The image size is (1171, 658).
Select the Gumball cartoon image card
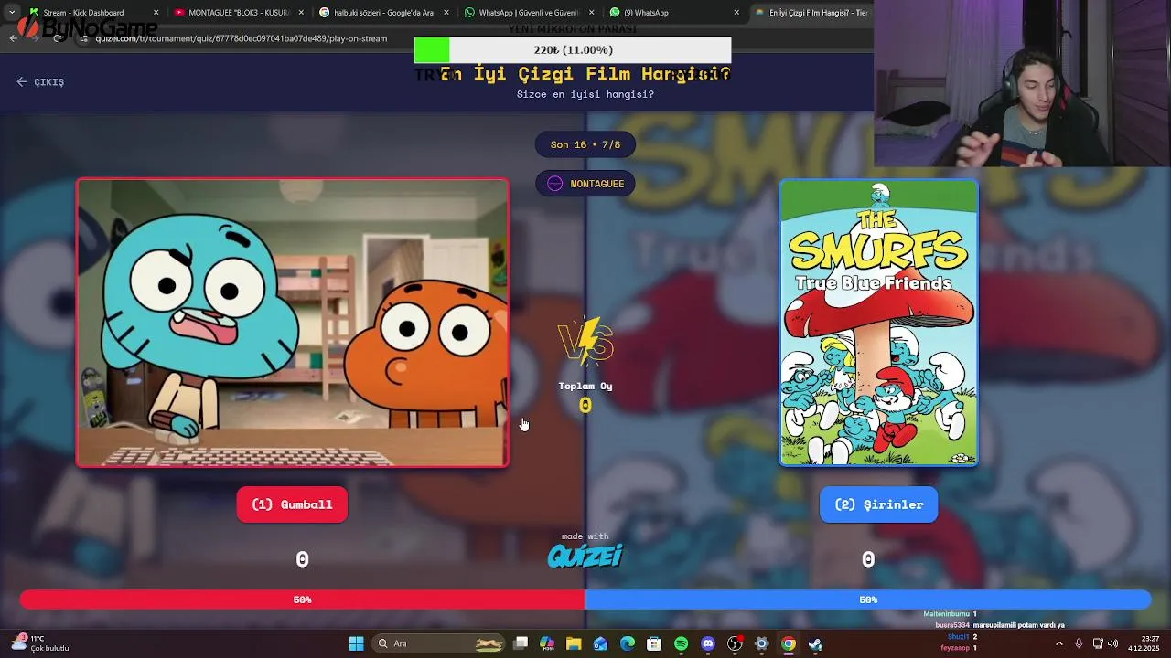(x=293, y=323)
